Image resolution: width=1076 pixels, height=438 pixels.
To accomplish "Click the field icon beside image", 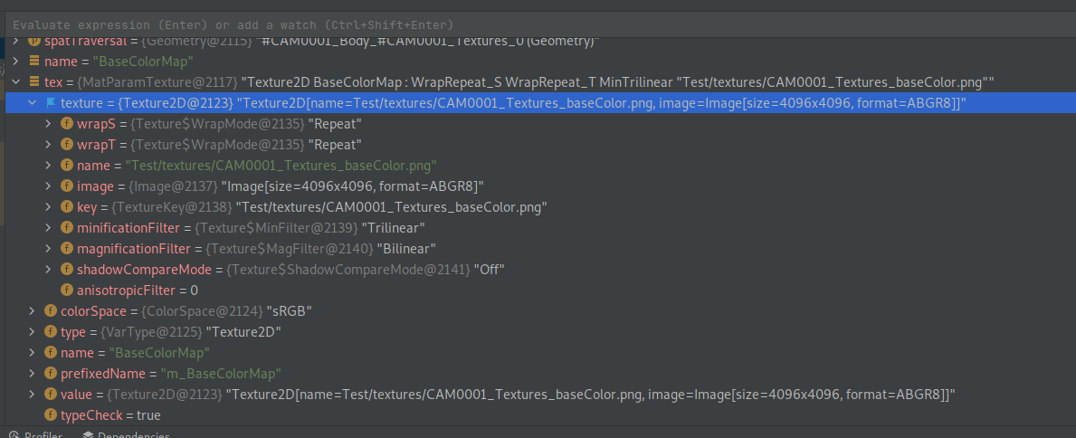I will (67, 186).
